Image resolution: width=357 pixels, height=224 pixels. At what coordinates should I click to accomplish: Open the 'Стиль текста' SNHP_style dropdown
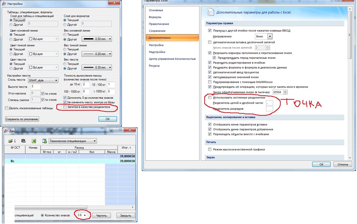click(56, 80)
